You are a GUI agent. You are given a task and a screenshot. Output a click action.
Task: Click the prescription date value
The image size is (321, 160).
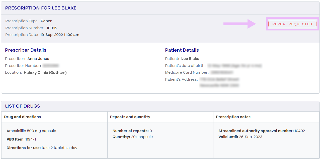click(x=60, y=35)
